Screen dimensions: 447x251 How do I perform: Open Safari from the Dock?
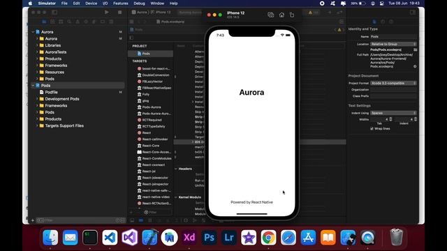click(288, 237)
